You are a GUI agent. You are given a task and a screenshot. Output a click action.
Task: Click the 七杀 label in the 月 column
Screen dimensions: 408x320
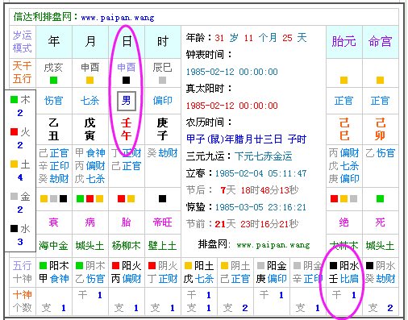[90, 101]
